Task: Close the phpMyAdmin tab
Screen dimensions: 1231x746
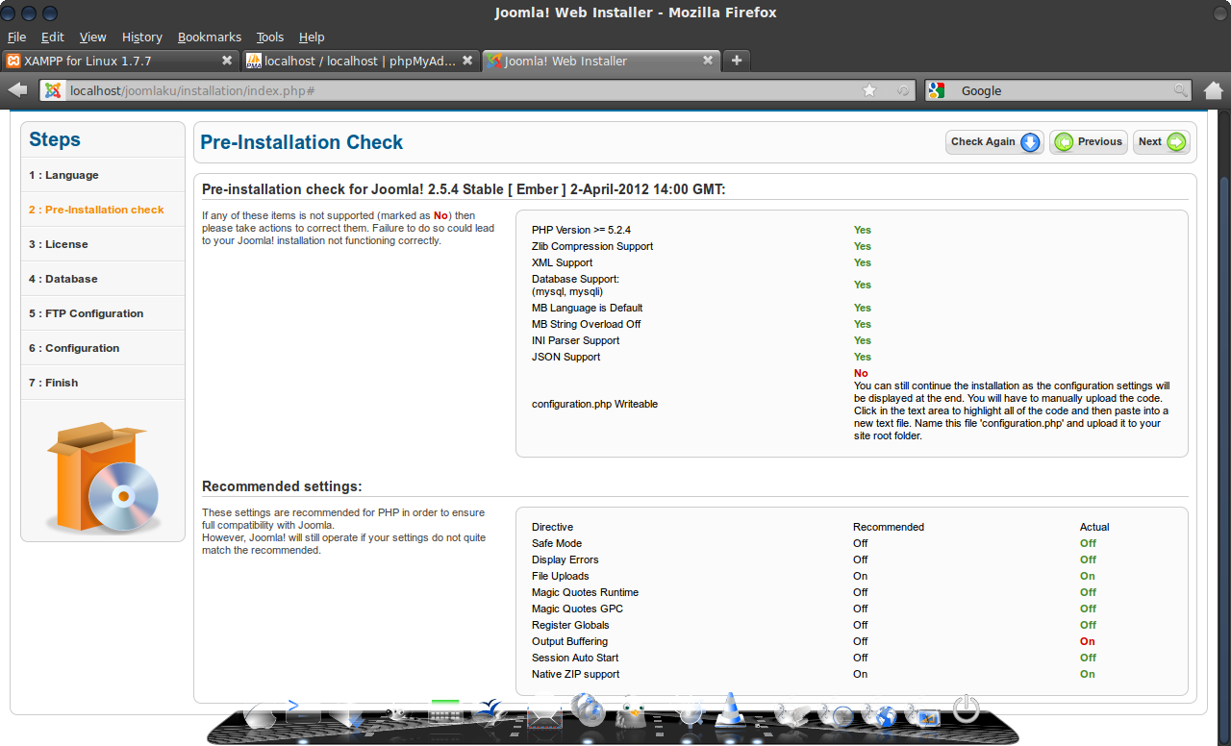Action: [x=467, y=61]
